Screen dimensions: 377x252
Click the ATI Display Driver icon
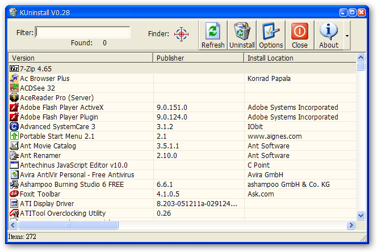pos(14,203)
